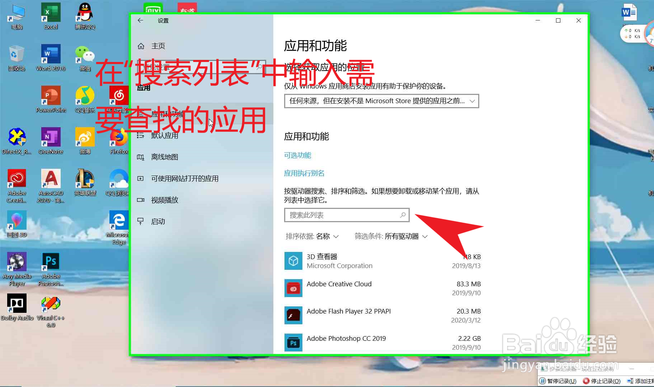Click the 3D 查看器 app icon
This screenshot has width=654, height=387.
click(293, 261)
